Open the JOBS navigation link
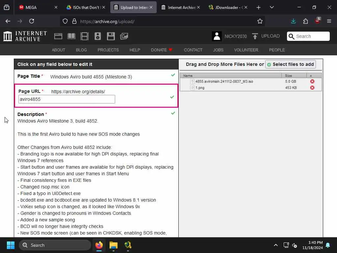Viewport: 337px width, 253px height. coord(219,50)
